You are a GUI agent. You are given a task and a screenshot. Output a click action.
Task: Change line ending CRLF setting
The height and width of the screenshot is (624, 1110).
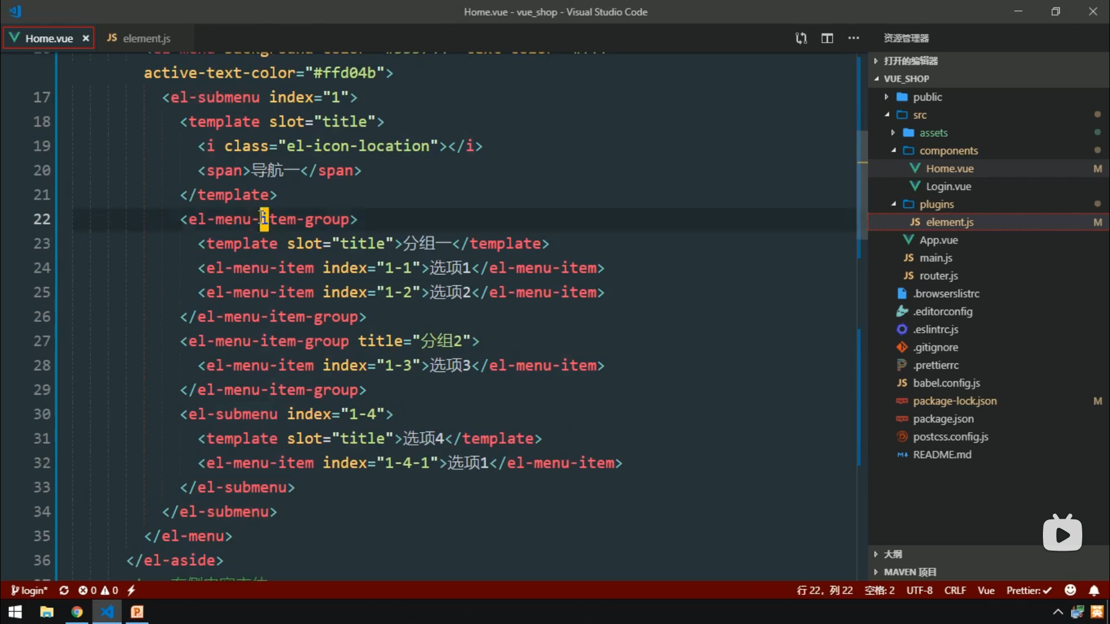click(x=955, y=590)
